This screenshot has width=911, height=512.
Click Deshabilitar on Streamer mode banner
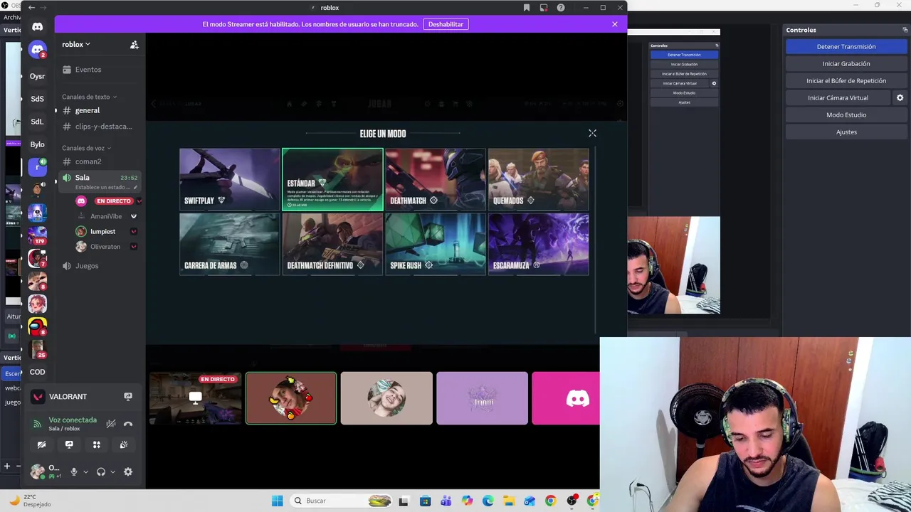point(446,24)
